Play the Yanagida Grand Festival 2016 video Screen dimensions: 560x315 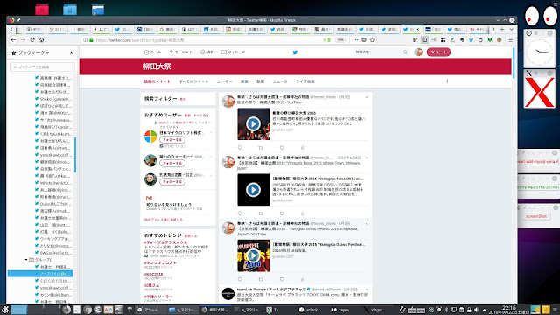[253, 255]
